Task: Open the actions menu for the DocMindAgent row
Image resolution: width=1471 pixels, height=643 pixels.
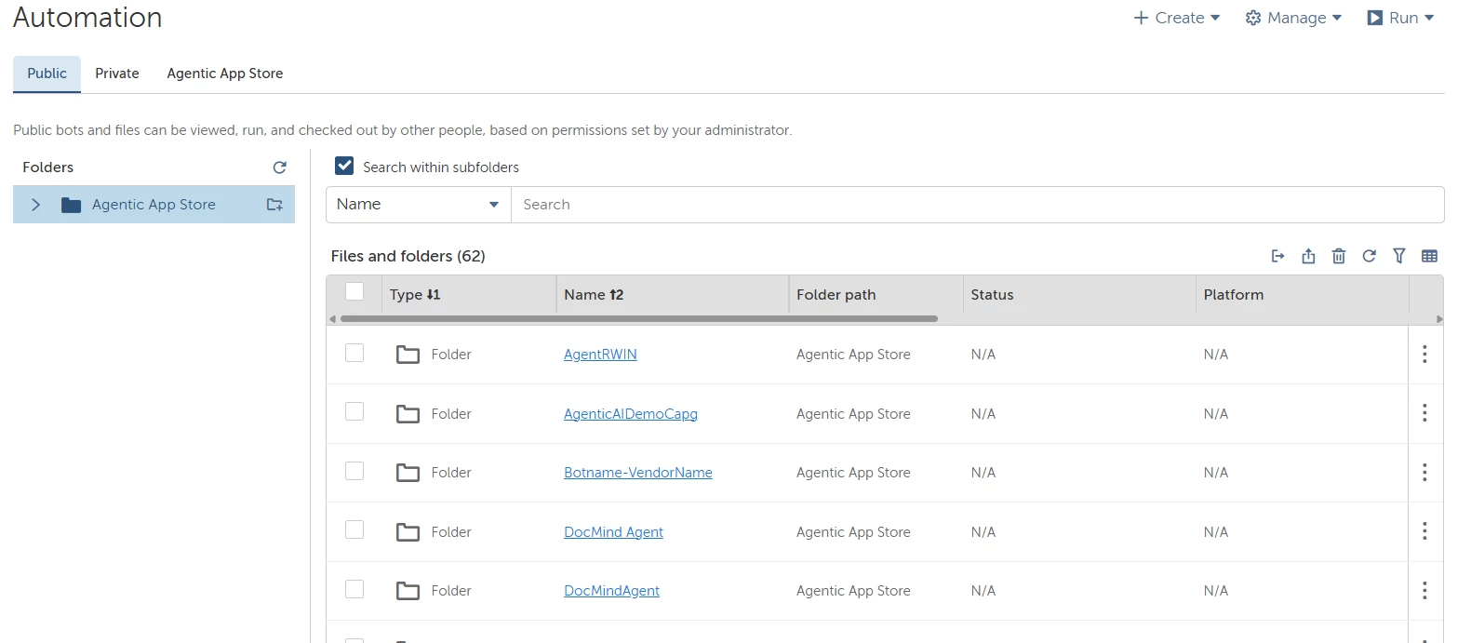Action: [x=1424, y=591]
